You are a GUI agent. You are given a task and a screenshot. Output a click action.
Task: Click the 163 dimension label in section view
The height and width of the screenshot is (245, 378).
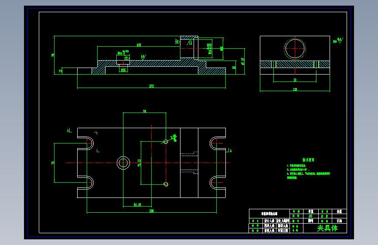coord(139,45)
